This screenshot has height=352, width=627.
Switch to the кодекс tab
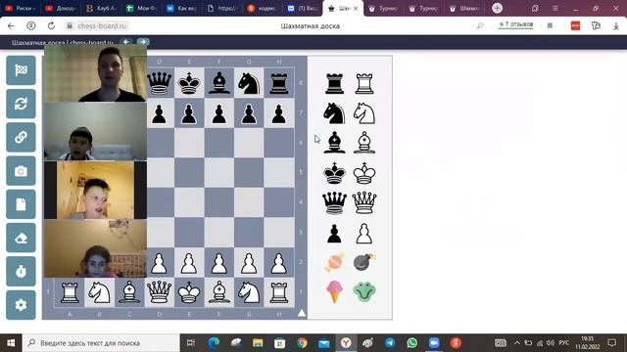pos(263,9)
